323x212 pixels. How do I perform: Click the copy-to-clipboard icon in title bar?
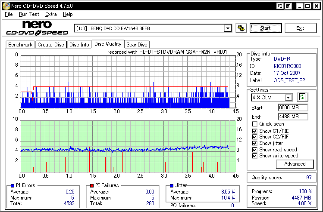pyautogui.click(x=280, y=6)
